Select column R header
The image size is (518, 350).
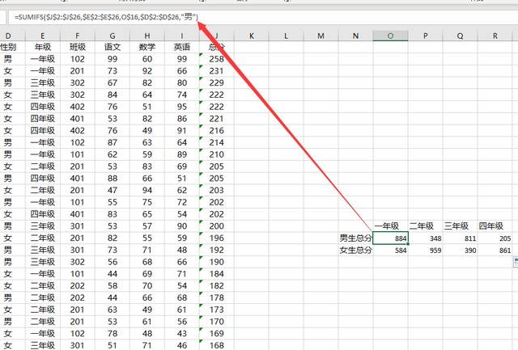(495, 36)
